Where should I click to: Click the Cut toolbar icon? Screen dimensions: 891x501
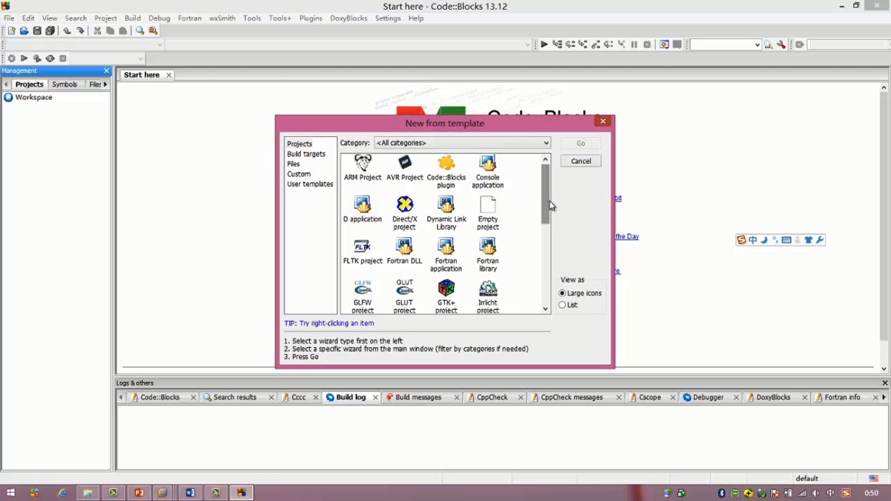point(98,31)
